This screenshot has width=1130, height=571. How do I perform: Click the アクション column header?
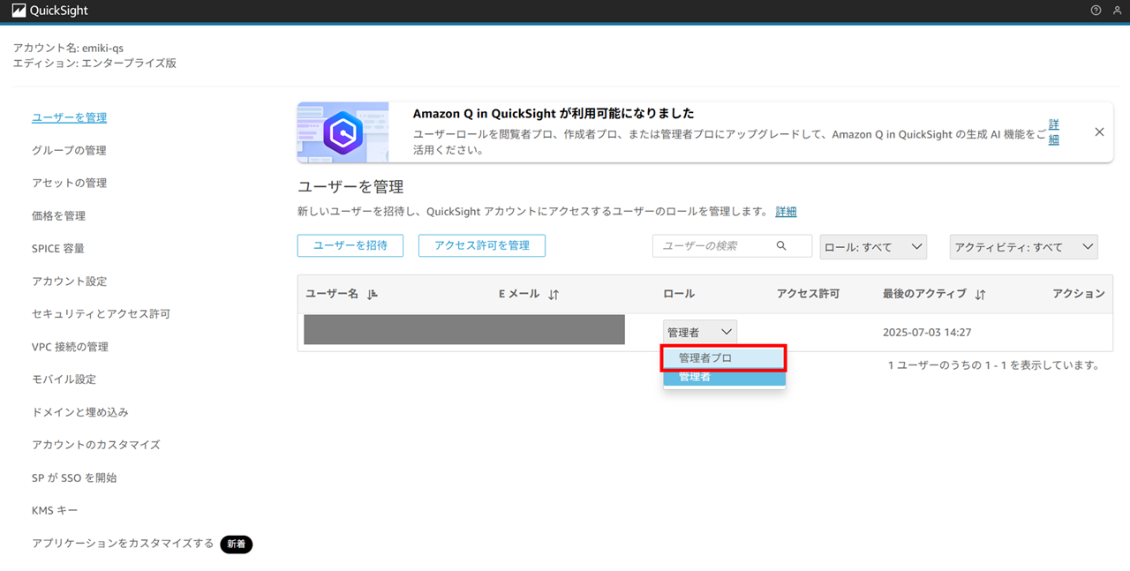coord(1079,294)
